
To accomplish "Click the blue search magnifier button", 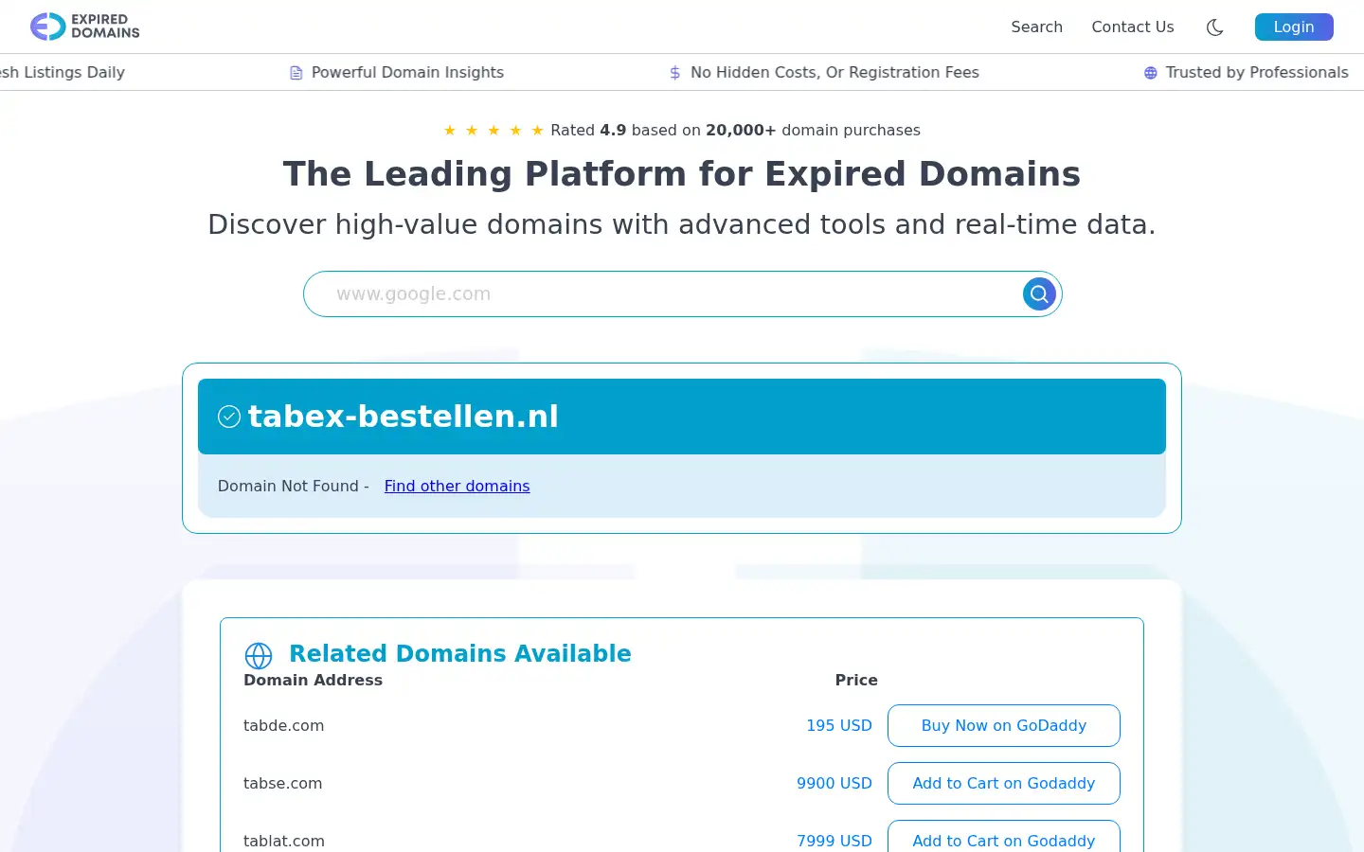I will coord(1039,294).
